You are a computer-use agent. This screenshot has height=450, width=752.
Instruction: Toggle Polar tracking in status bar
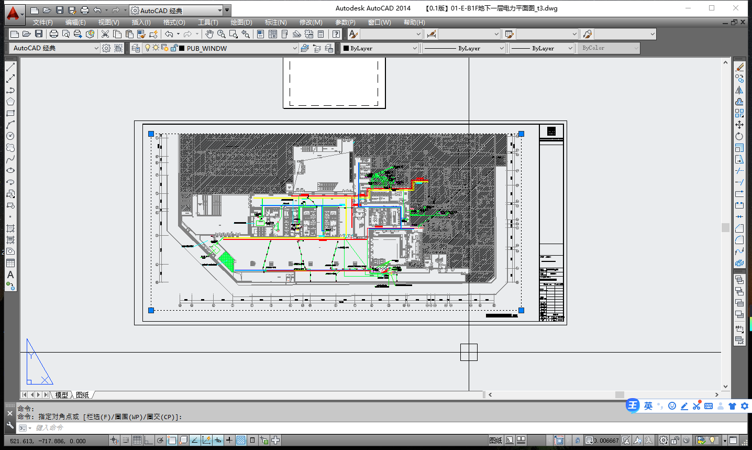click(160, 441)
